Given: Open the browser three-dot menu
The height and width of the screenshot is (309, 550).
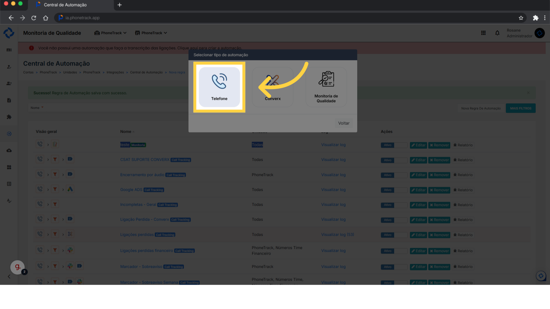Looking at the screenshot, I should [x=545, y=18].
